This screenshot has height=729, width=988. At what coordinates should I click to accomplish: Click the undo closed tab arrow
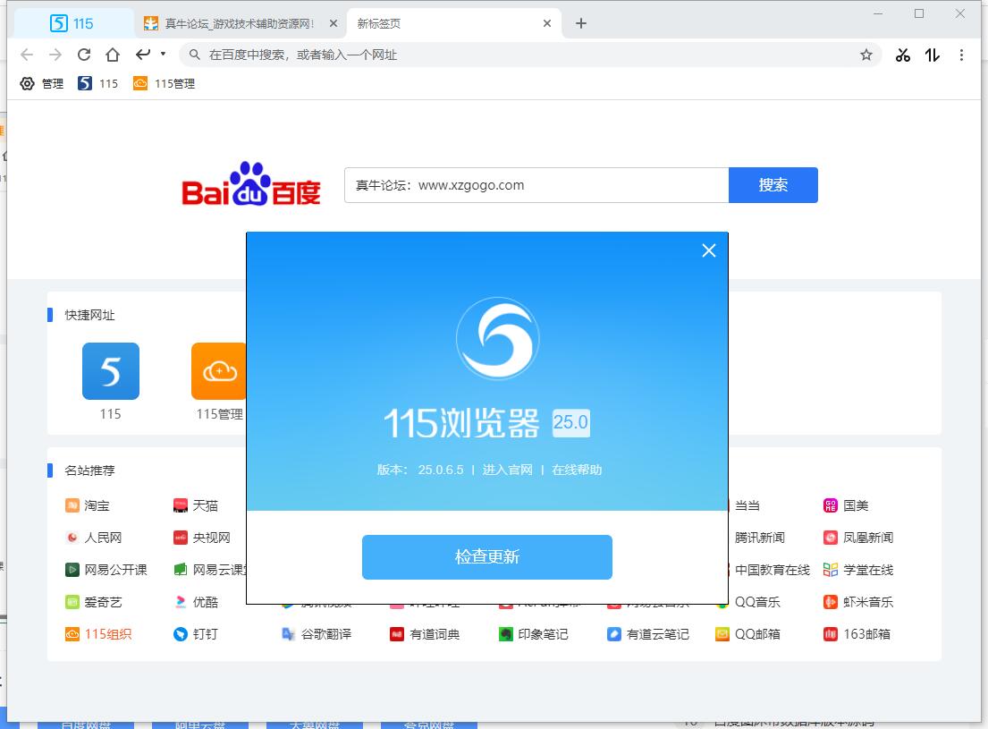click(143, 55)
